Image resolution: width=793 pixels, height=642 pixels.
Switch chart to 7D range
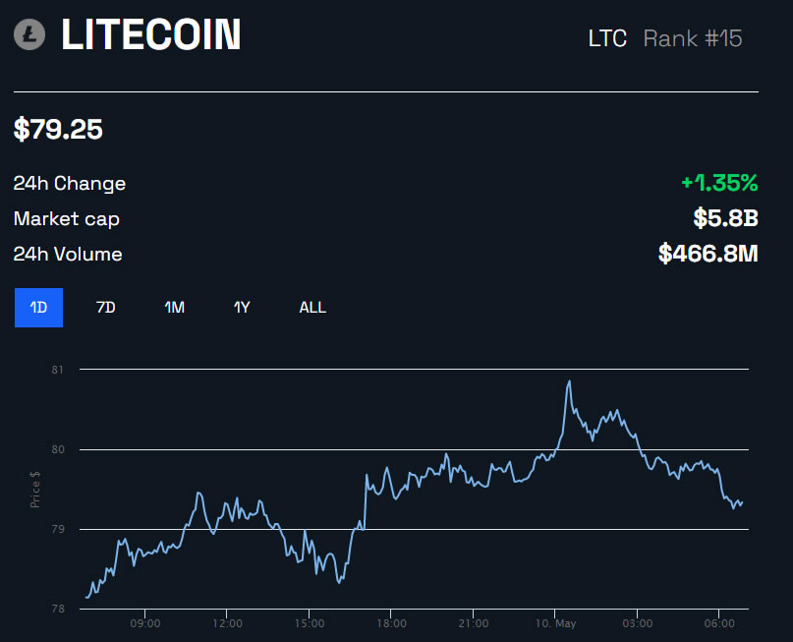(x=106, y=308)
